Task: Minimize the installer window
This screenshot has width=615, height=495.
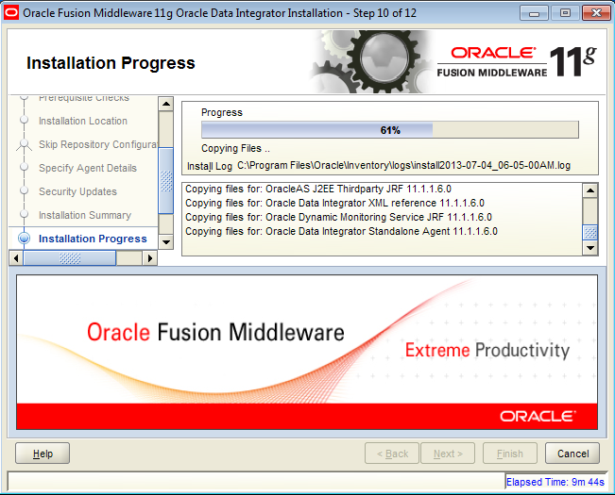Action: point(534,13)
